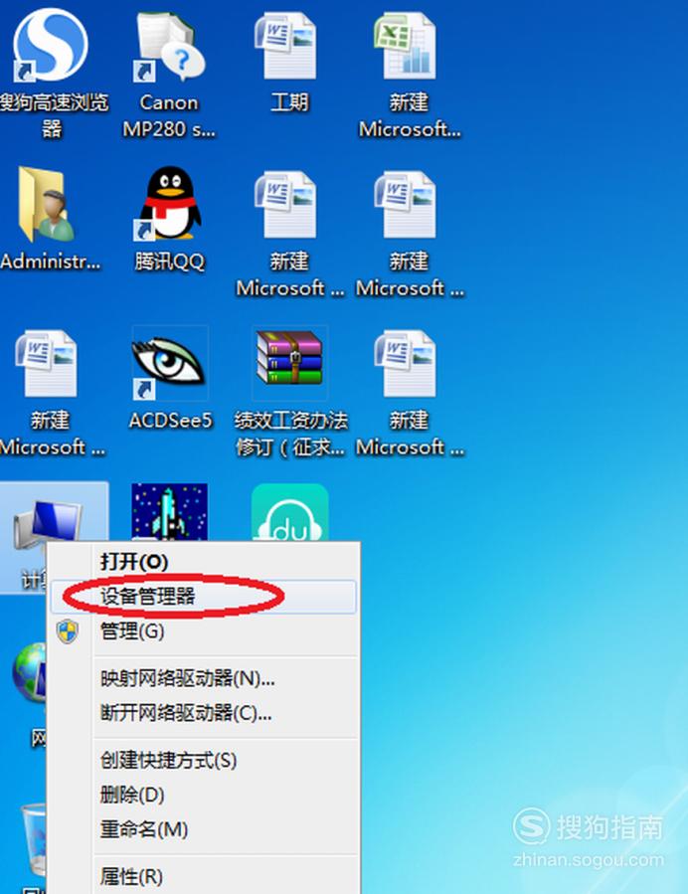This screenshot has width=688, height=894.
Task: Click the ACDSee5 label text
Action: pyautogui.click(x=170, y=421)
